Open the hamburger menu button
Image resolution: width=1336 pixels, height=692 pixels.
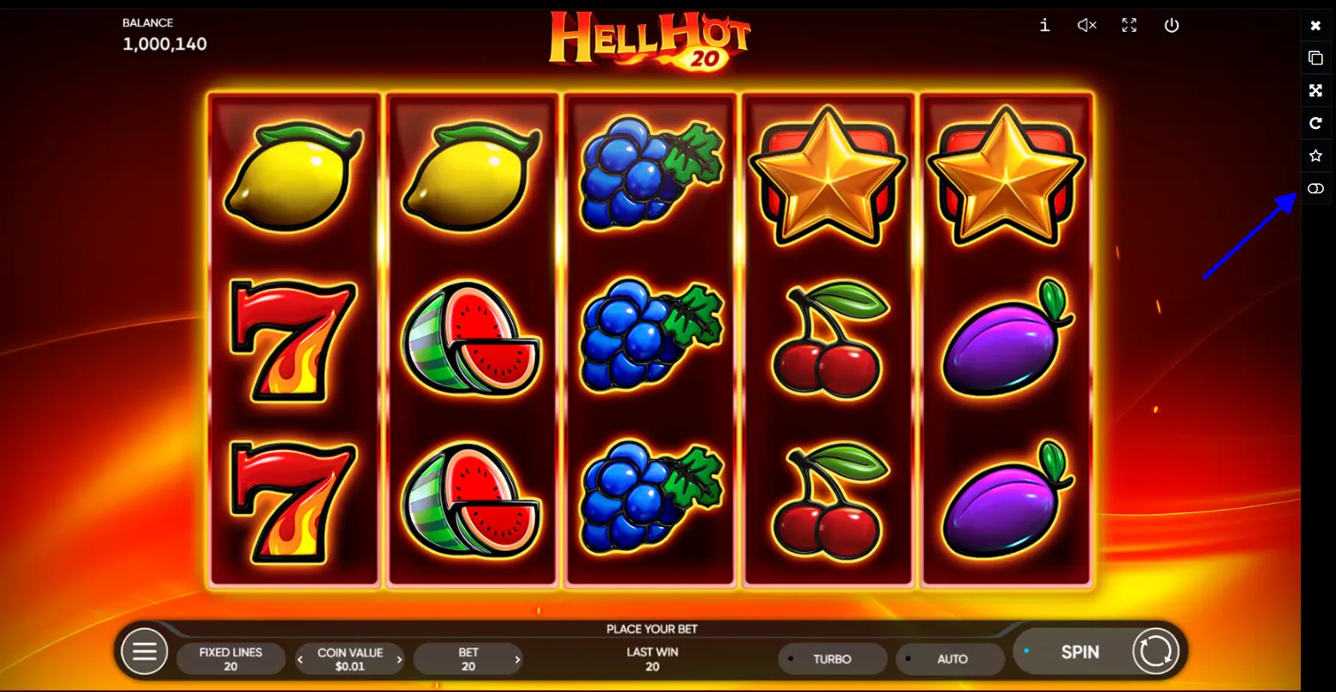click(x=144, y=652)
